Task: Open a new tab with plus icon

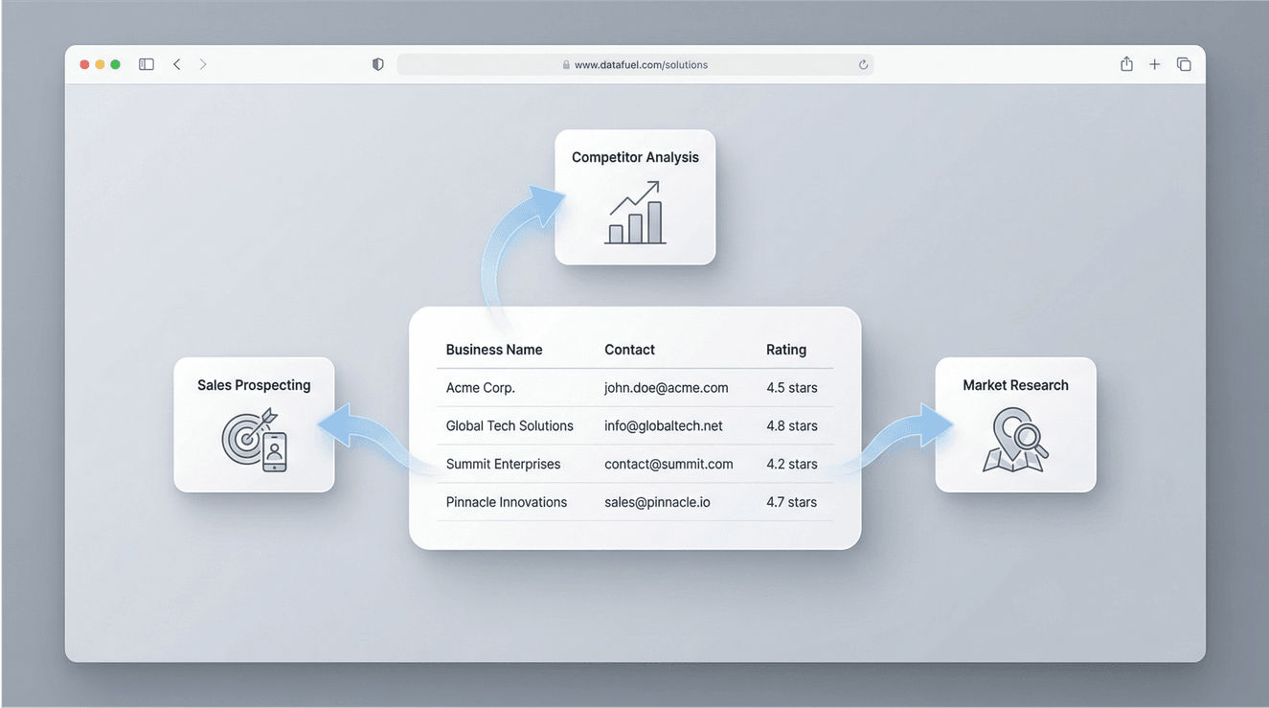Action: [1155, 64]
